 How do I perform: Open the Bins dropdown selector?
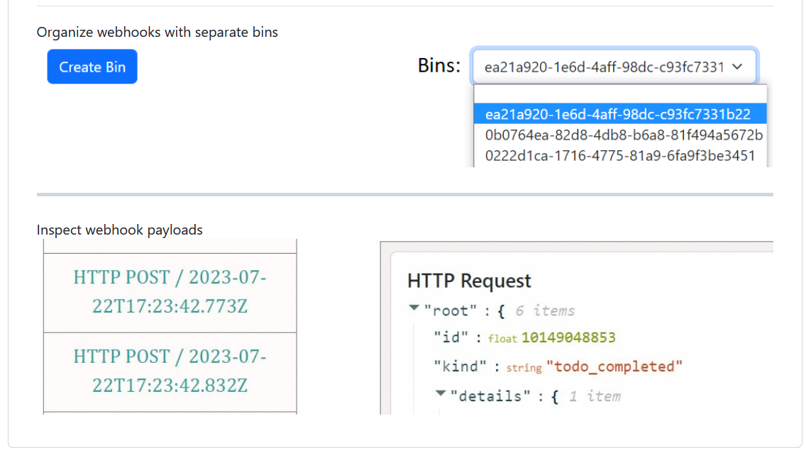coord(614,67)
